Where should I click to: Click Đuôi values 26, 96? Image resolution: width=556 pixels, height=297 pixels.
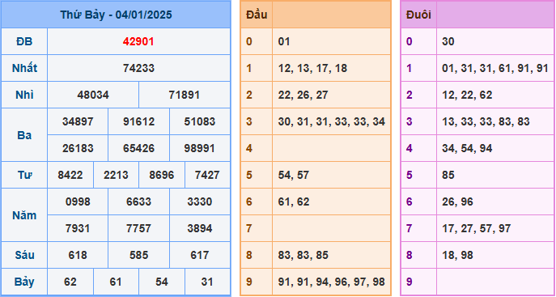457,202
